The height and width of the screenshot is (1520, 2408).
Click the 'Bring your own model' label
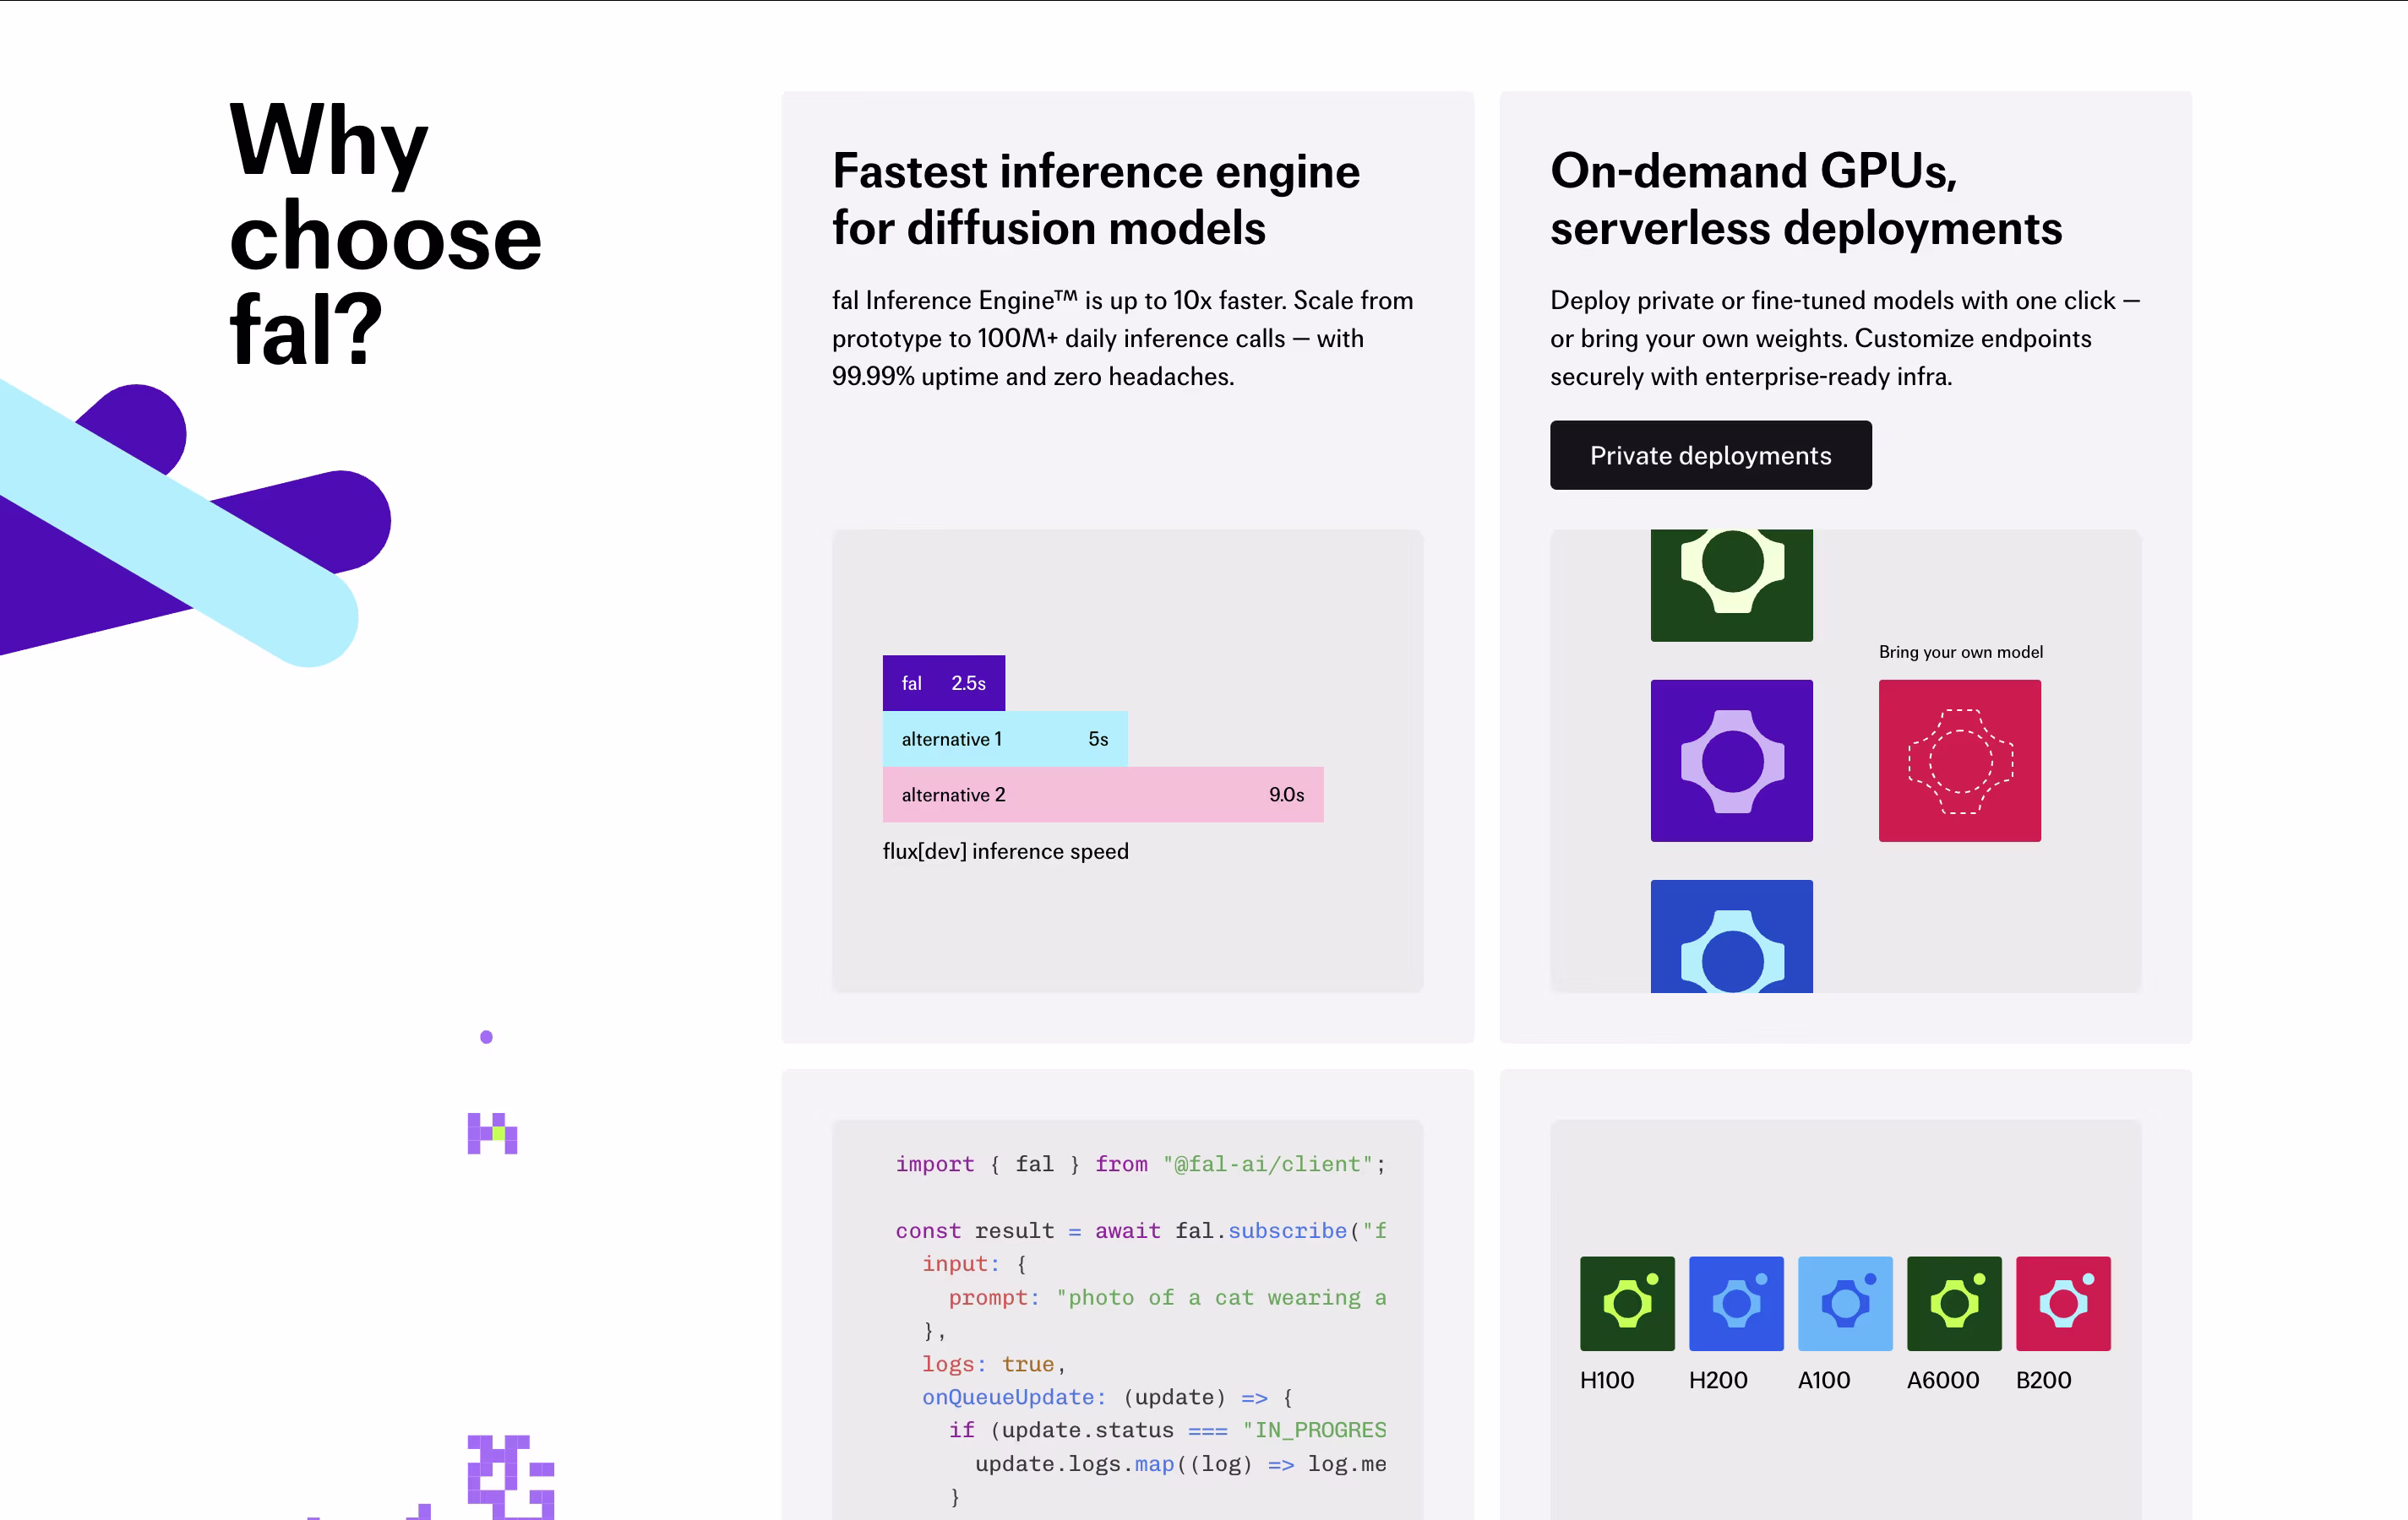tap(1960, 652)
